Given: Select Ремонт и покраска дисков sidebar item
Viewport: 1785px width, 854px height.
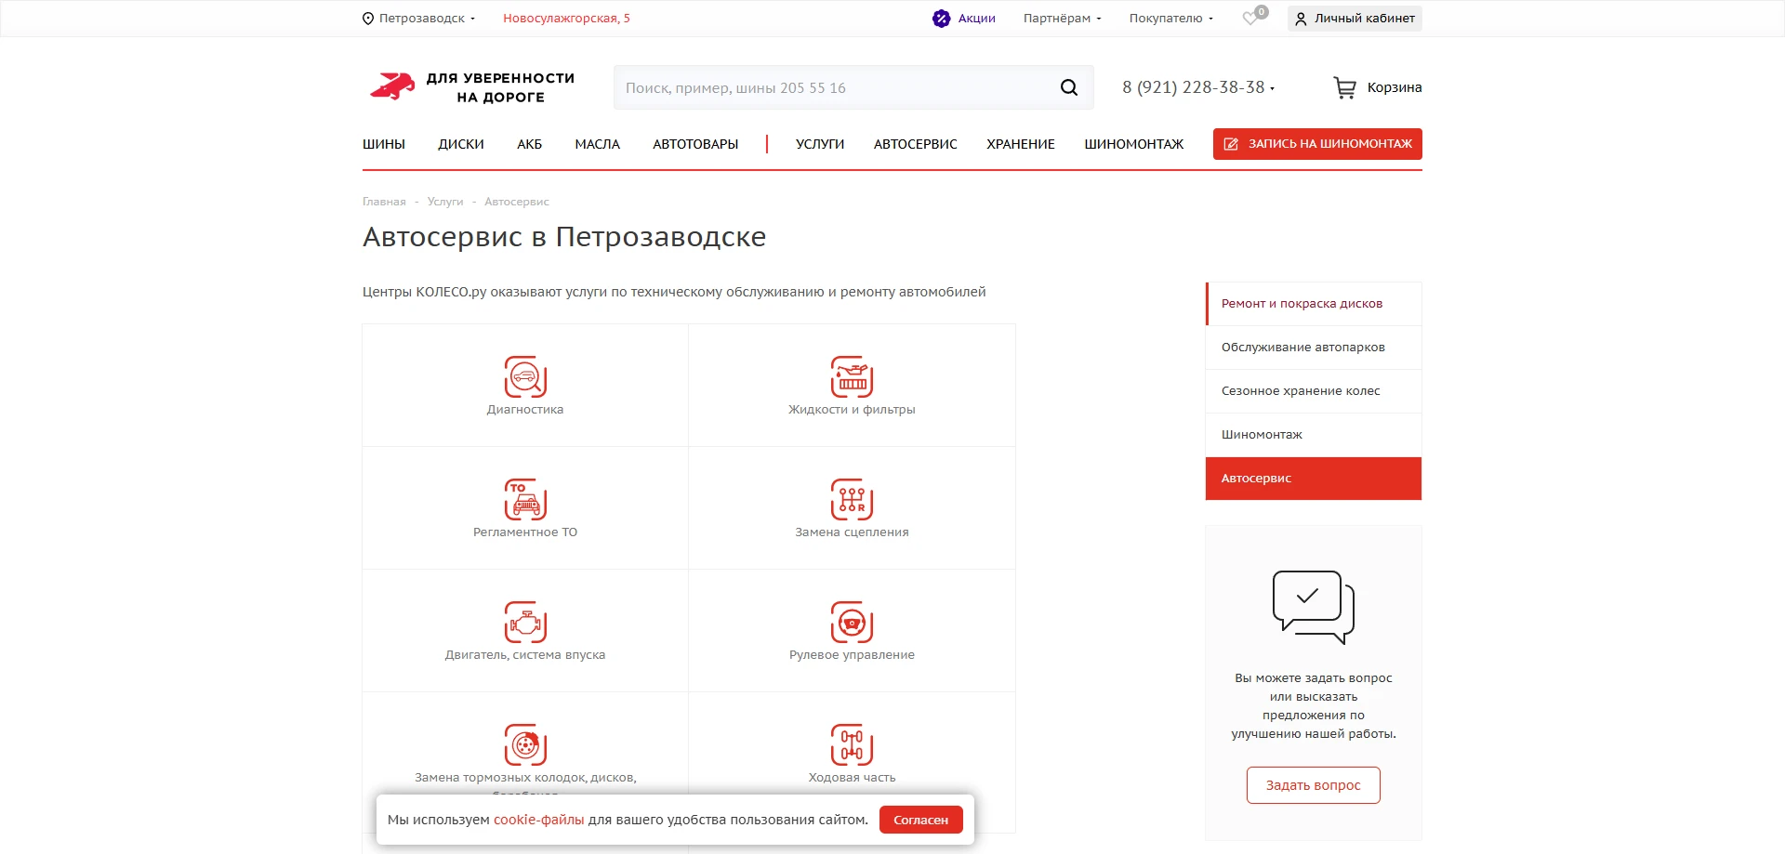Looking at the screenshot, I should tap(1314, 304).
